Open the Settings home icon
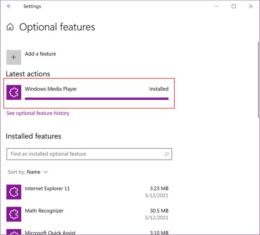This screenshot has width=260, height=235. [10, 27]
